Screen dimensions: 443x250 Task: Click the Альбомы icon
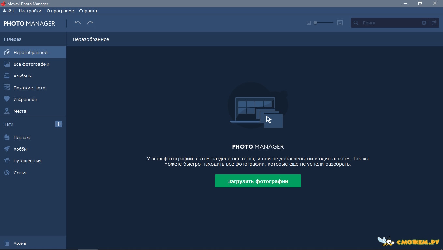point(7,76)
